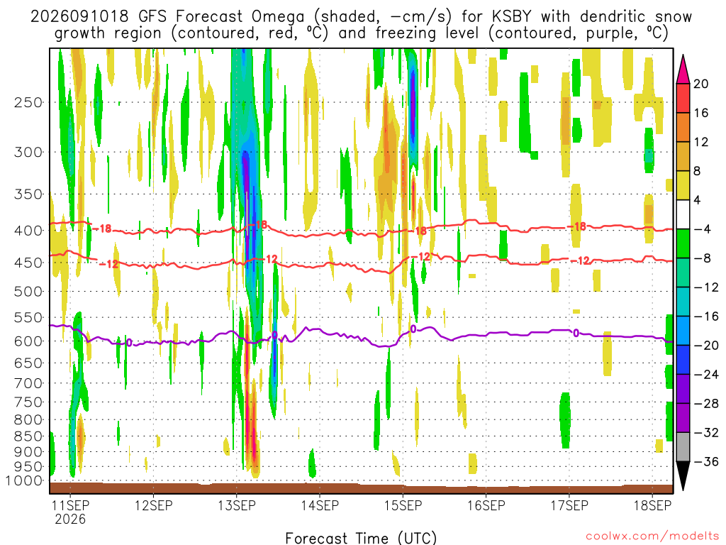726x545 pixels.
Task: Click the red color bar segment at 16–20
Action: (683, 98)
